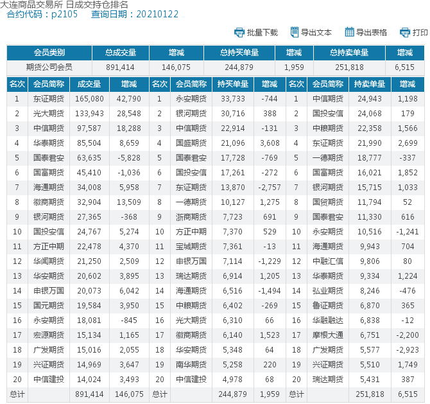Image resolution: width=430 pixels, height=404 pixels.
Task: Click the 总持买单量 header cell
Action: pyautogui.click(x=239, y=53)
